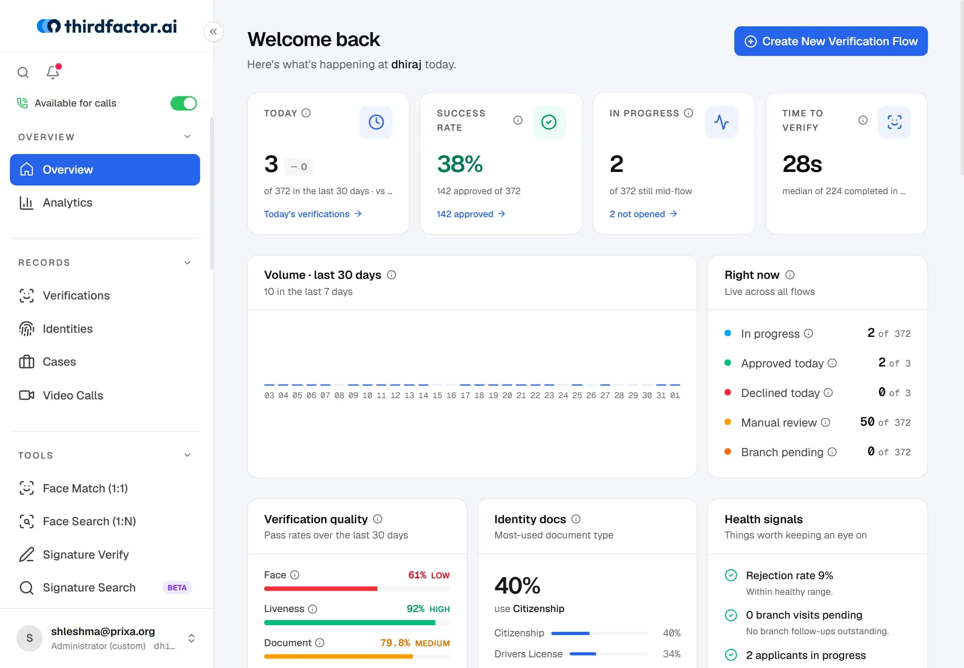Open Signature Verify tool
The image size is (964, 668).
click(105, 554)
